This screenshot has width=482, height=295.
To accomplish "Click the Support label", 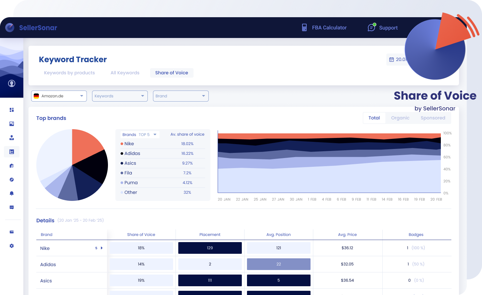I will tap(388, 28).
